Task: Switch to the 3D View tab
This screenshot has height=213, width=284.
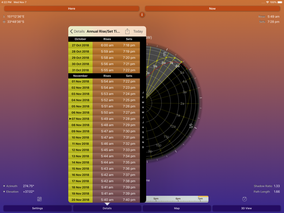Action: pyautogui.click(x=246, y=208)
